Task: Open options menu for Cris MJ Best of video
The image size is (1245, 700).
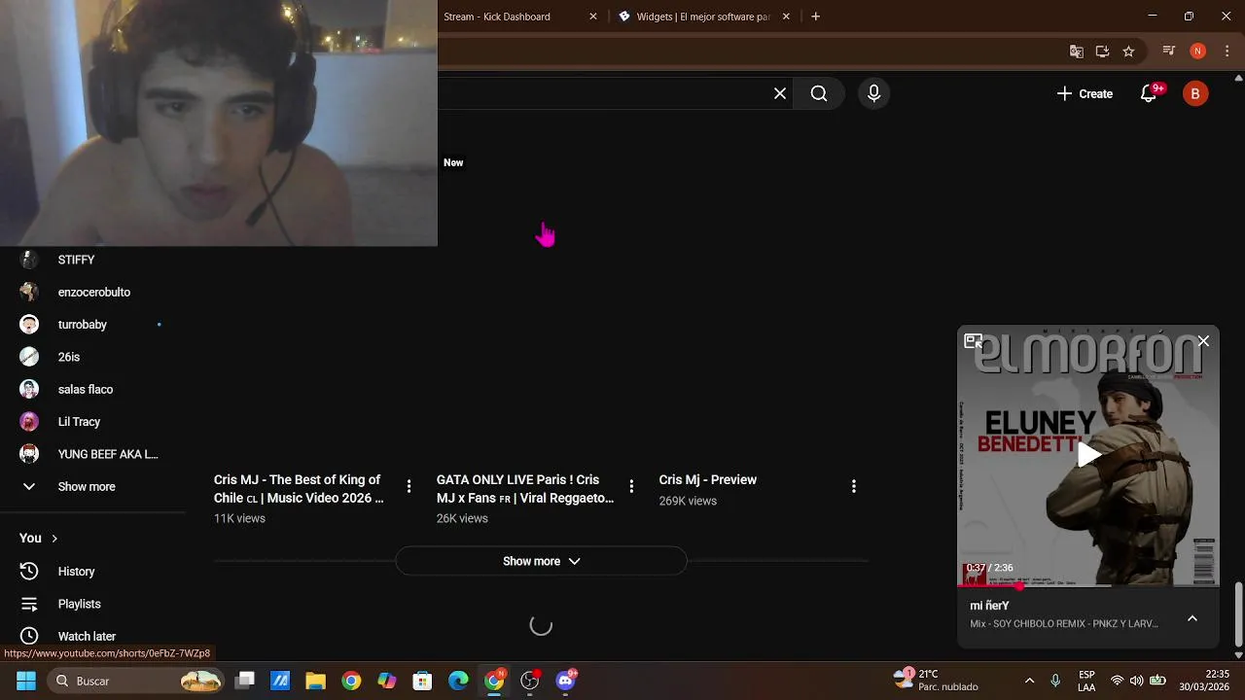Action: tap(409, 486)
